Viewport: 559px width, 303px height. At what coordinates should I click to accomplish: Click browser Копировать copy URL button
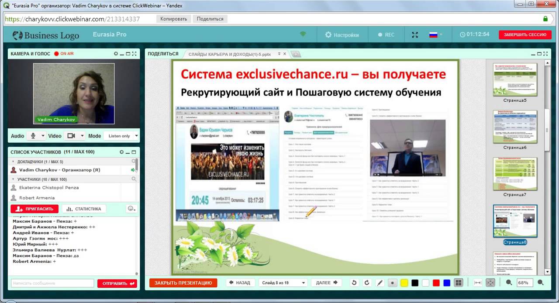pyautogui.click(x=173, y=19)
